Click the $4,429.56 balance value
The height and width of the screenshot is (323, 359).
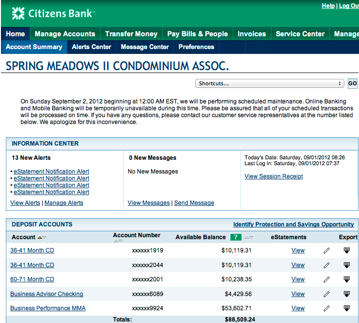click(238, 294)
